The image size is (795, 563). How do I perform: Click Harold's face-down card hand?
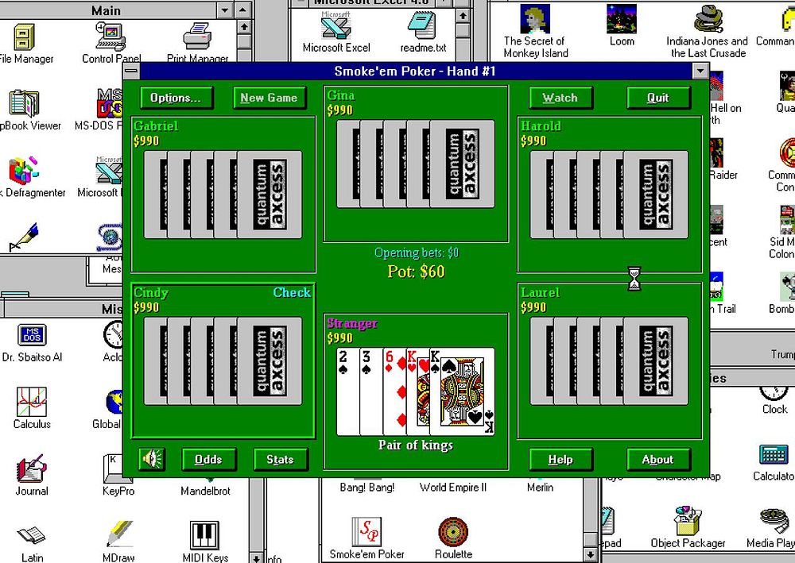610,195
